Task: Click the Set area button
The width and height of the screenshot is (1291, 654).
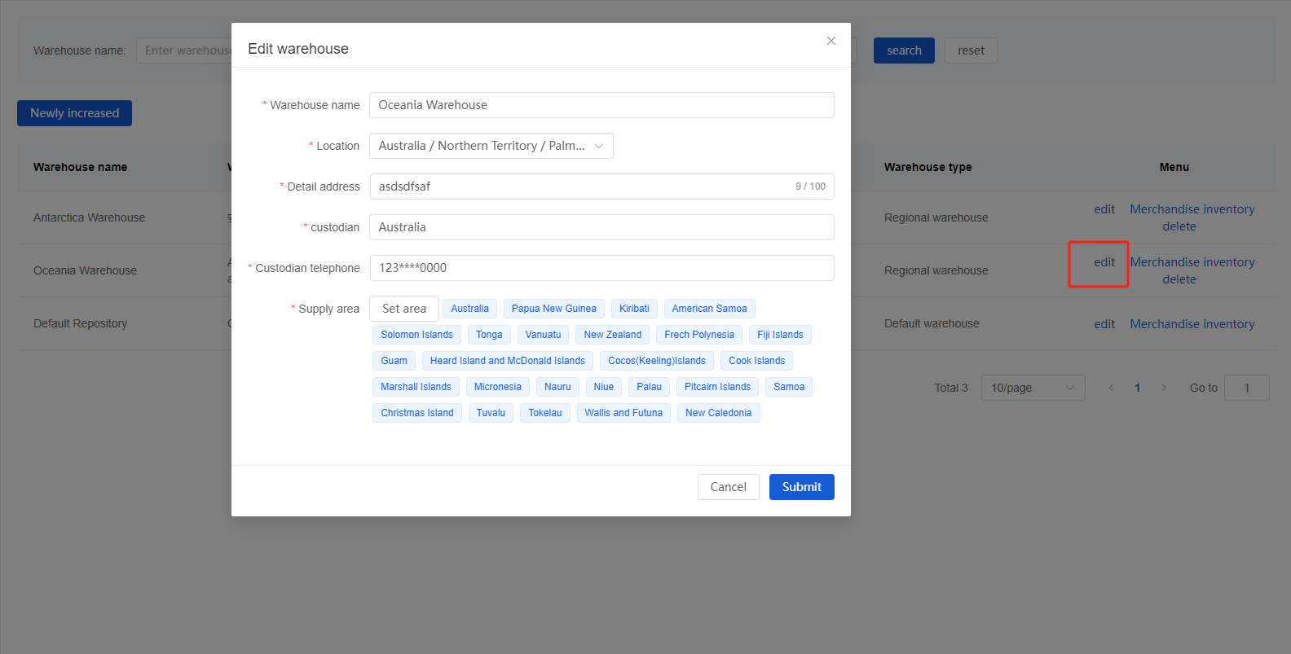Action: [404, 309]
